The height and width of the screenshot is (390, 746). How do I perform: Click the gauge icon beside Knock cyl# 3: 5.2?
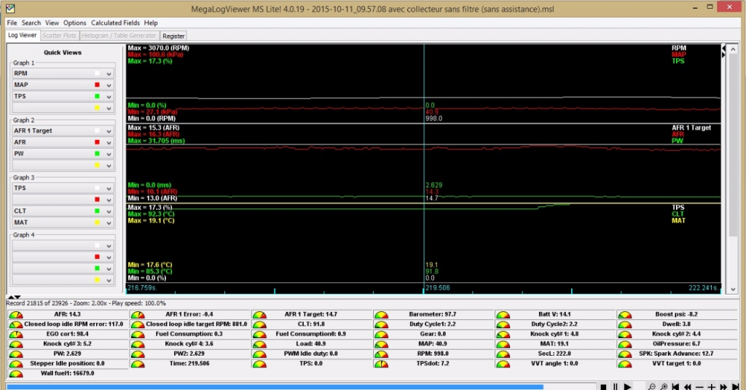pos(16,344)
